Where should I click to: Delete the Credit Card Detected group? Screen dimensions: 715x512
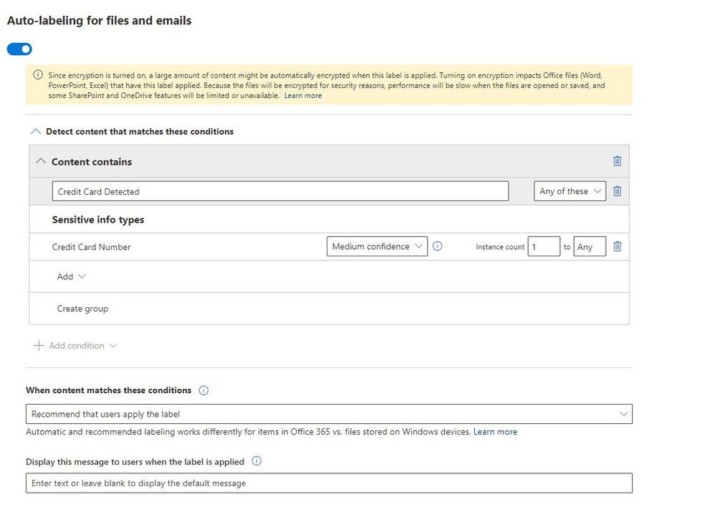pos(617,191)
